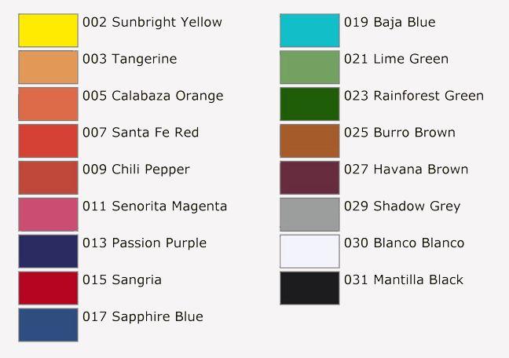The height and width of the screenshot is (358, 509).
Task: Select the Shadow Grey swatch
Action: pyautogui.click(x=309, y=214)
